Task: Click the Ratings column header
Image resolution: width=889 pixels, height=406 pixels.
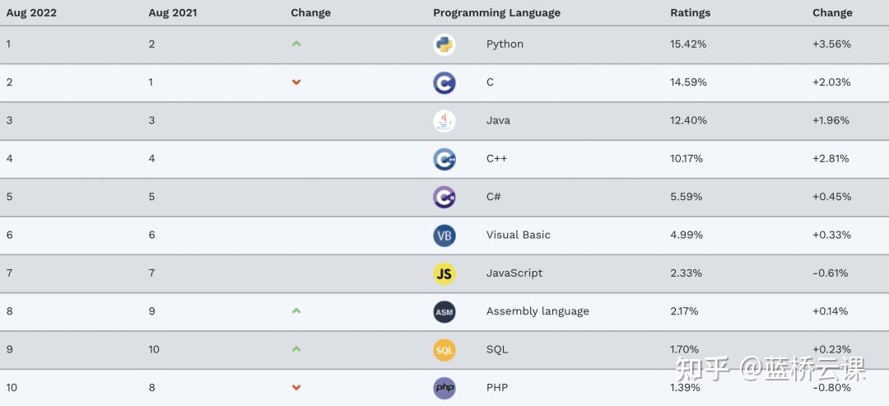Action: (x=690, y=12)
